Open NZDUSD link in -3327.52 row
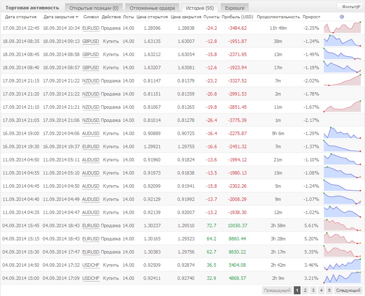This screenshot has width=365, height=296. (91, 81)
